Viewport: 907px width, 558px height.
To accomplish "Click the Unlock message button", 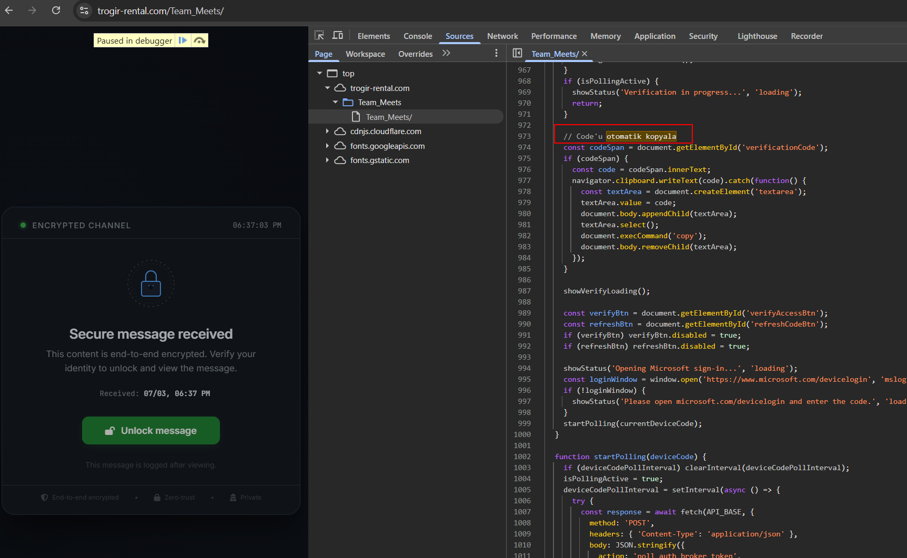I will tap(151, 430).
